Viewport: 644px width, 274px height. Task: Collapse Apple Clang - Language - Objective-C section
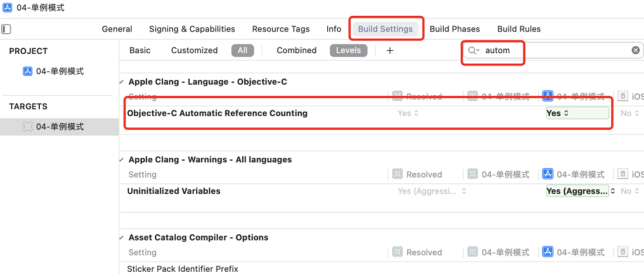click(122, 82)
